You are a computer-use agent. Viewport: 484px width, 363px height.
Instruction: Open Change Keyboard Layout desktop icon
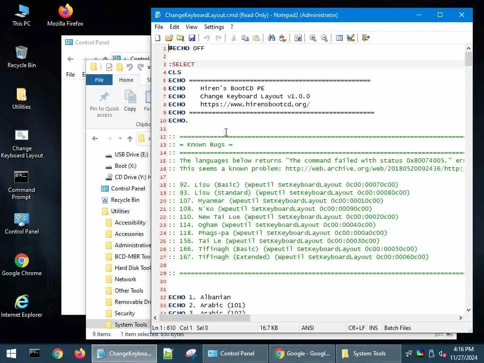(x=22, y=144)
